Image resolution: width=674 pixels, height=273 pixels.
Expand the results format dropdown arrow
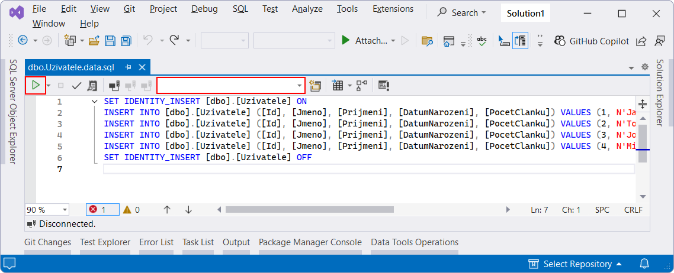tap(349, 86)
